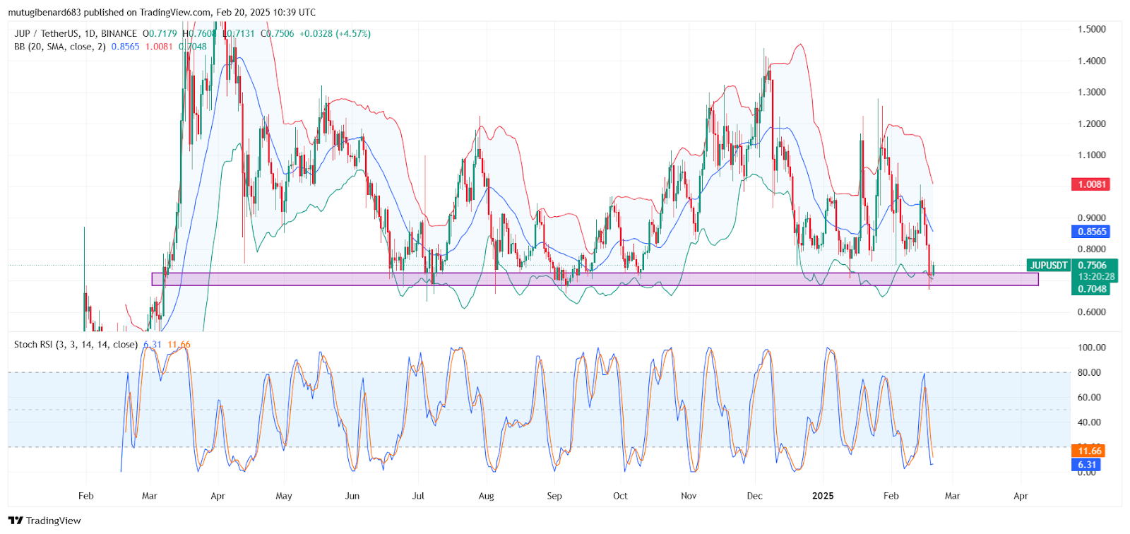Click the 60.00 Stoch RSI axis label

(1089, 397)
